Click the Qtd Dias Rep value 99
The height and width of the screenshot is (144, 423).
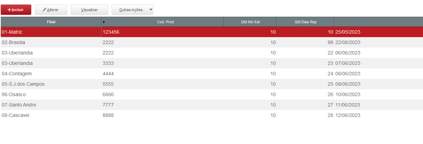click(x=330, y=42)
